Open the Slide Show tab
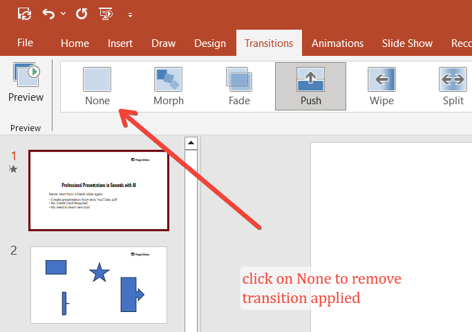472x332 pixels. pyautogui.click(x=407, y=43)
